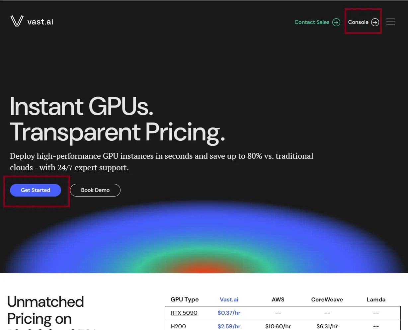Click the CoreWeave column header
This screenshot has height=330, width=408.
[327, 299]
